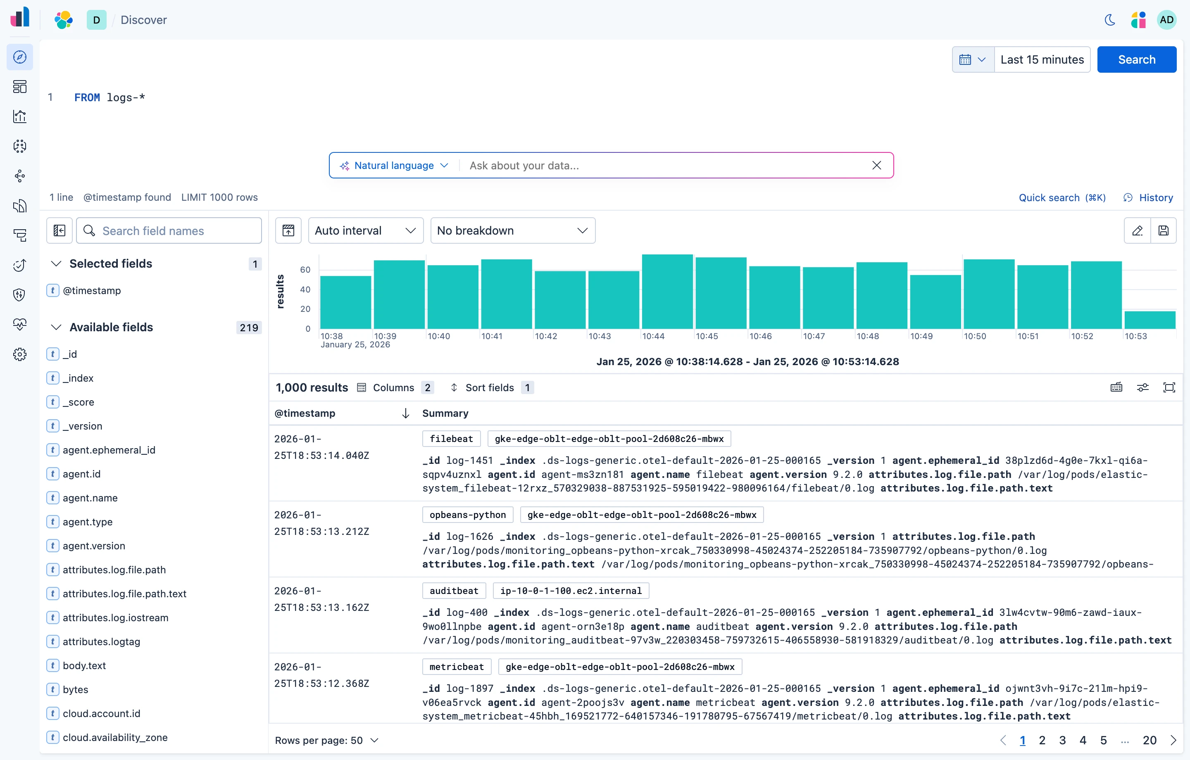
Task: Go to results page 20
Action: click(1150, 740)
